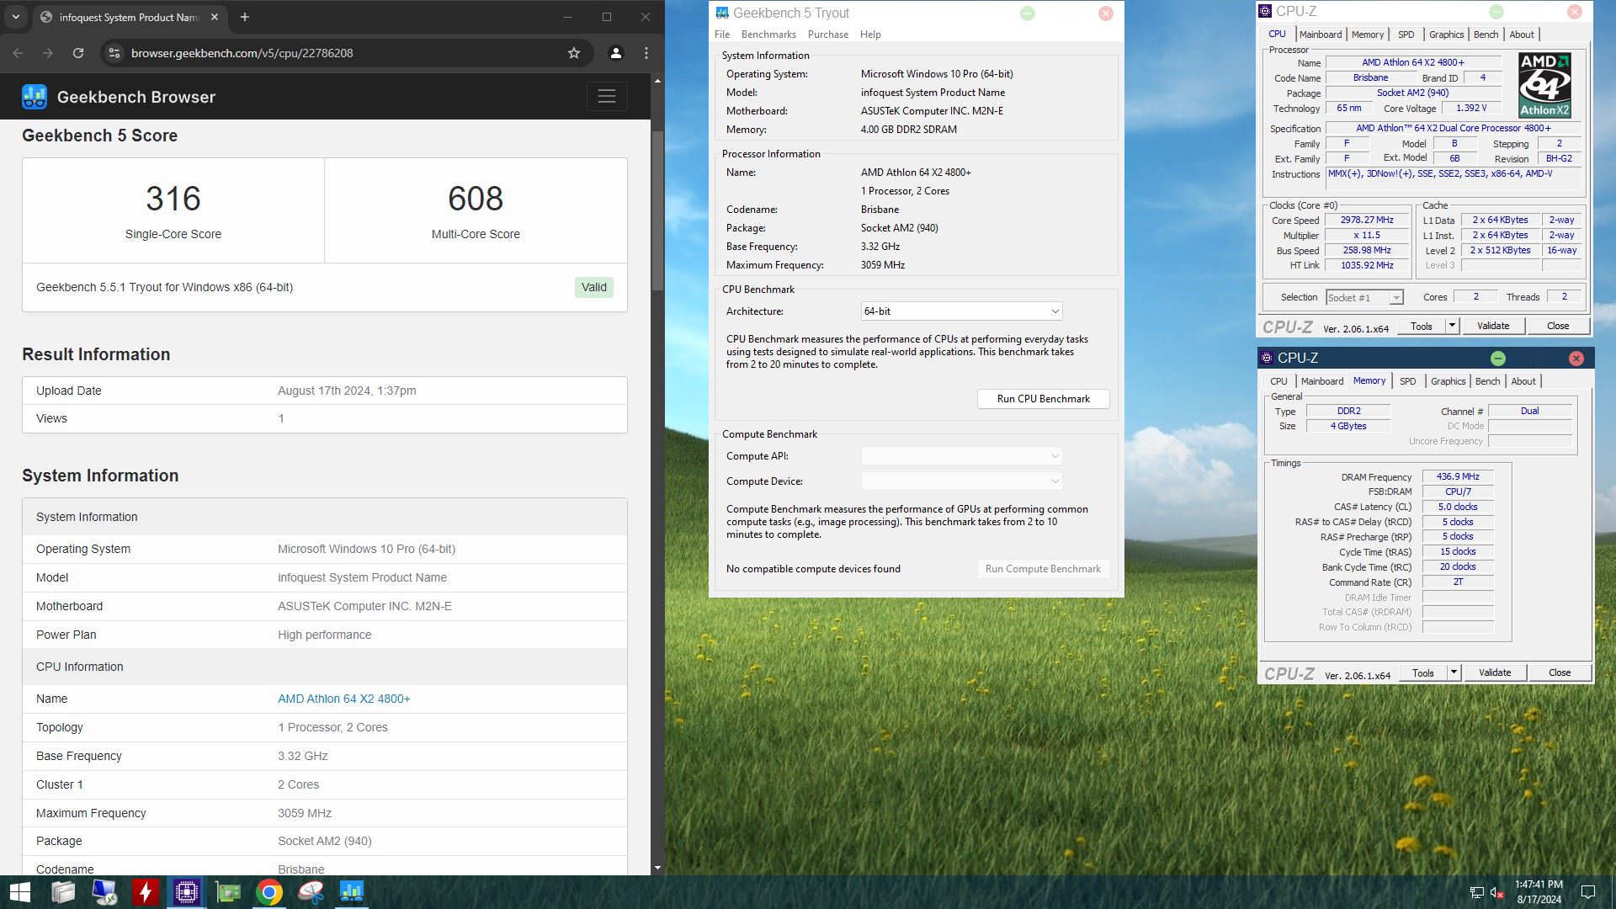Bookmark this page with the star icon
This screenshot has width=1616, height=909.
pyautogui.click(x=574, y=53)
